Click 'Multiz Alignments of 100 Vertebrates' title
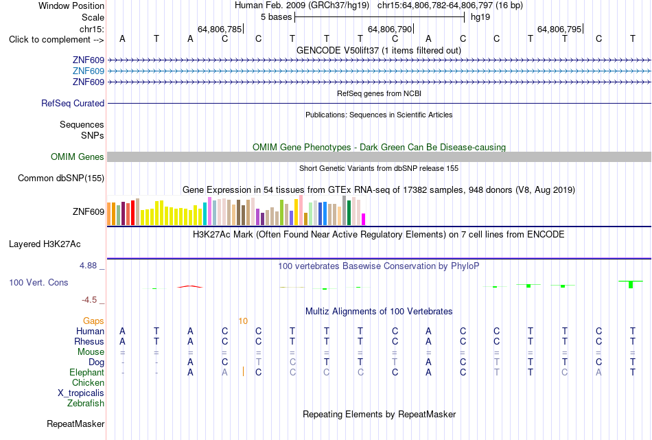 [379, 311]
